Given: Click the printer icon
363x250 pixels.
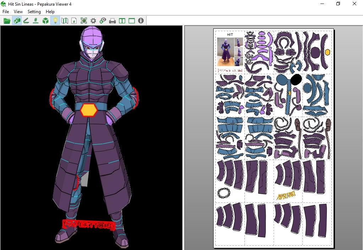Looking at the screenshot, I should 112,21.
